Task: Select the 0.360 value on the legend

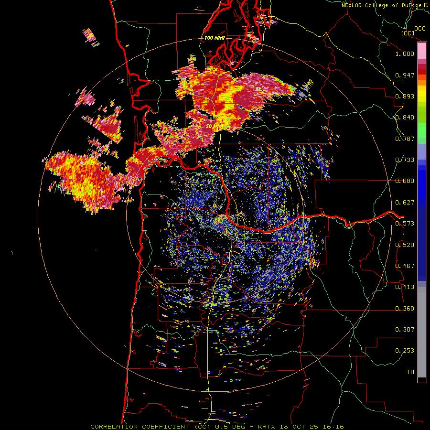Action: pos(405,309)
